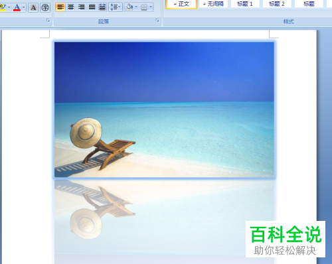Open the line spacing options
332x264 pixels.
pos(116,7)
